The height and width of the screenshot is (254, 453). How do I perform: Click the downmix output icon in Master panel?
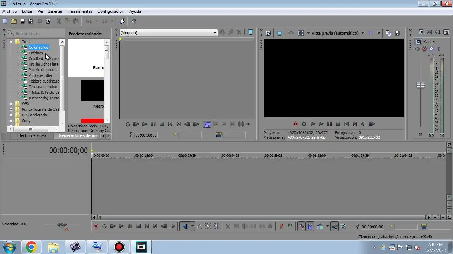point(429,32)
